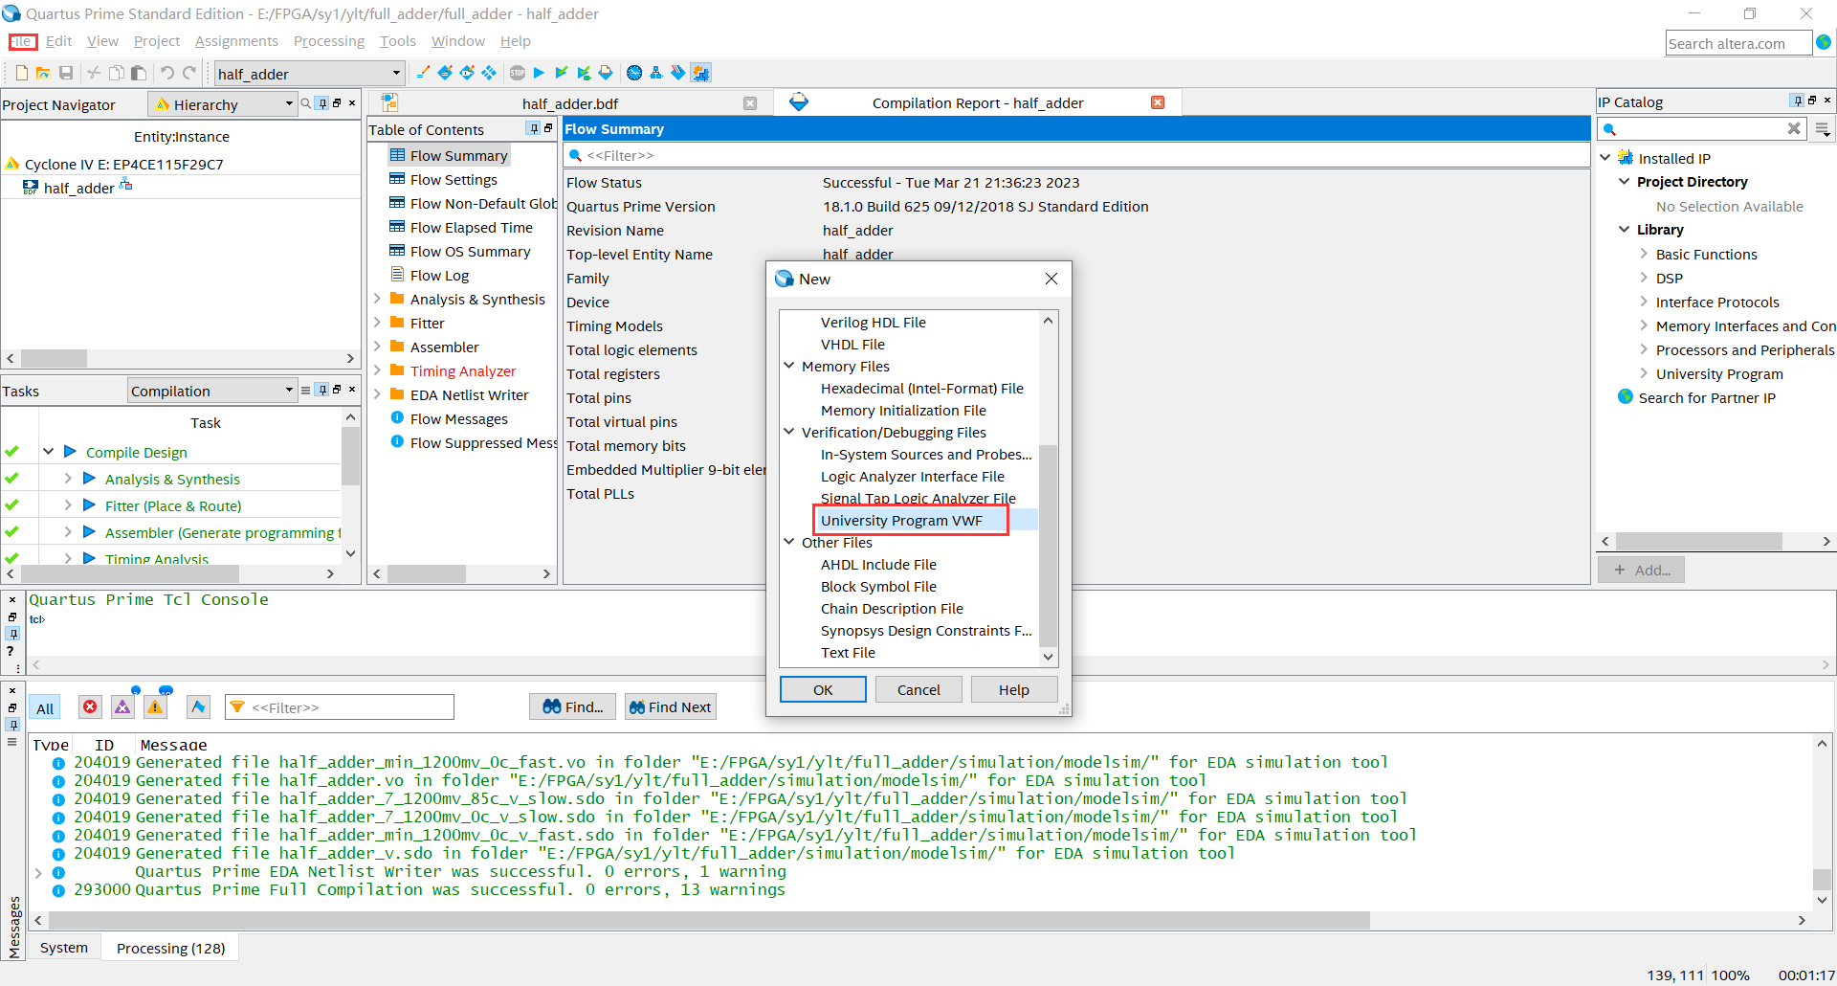The height and width of the screenshot is (986, 1837).
Task: Collapse the Compile Design task
Action: coord(48,451)
